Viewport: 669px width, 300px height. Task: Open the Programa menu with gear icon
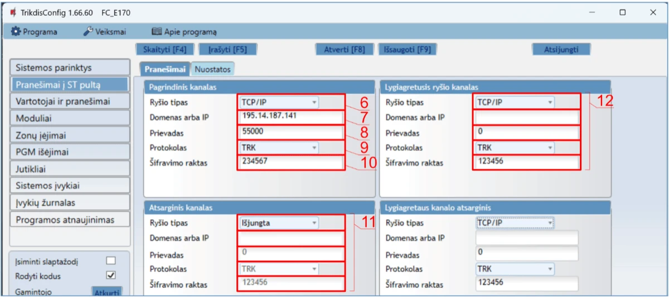34,32
